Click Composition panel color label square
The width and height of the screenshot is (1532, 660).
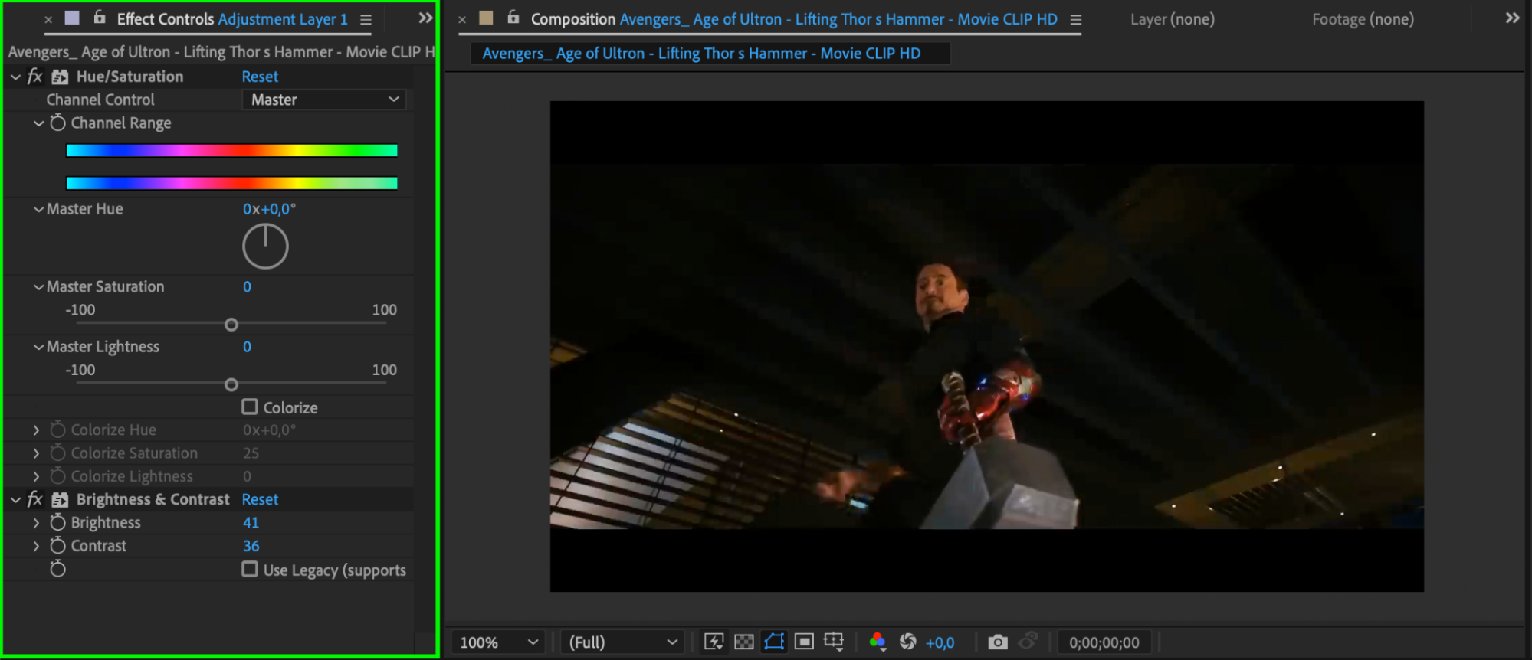(486, 18)
